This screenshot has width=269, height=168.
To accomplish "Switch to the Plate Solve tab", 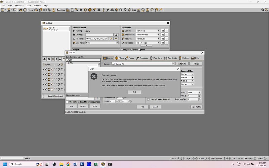I will [156, 58].
